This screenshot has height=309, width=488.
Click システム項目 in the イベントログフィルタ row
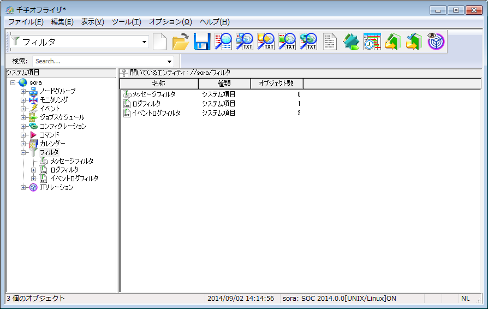tap(218, 113)
